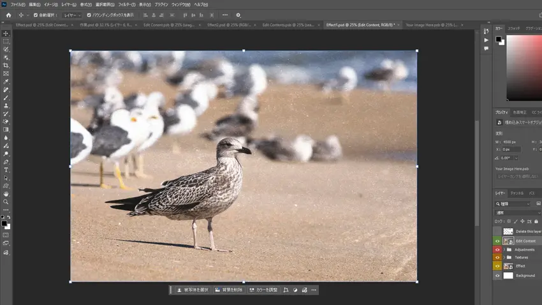The height and width of the screenshot is (305, 542).
Task: Select the Zoom magnifier tool
Action: tap(6, 202)
